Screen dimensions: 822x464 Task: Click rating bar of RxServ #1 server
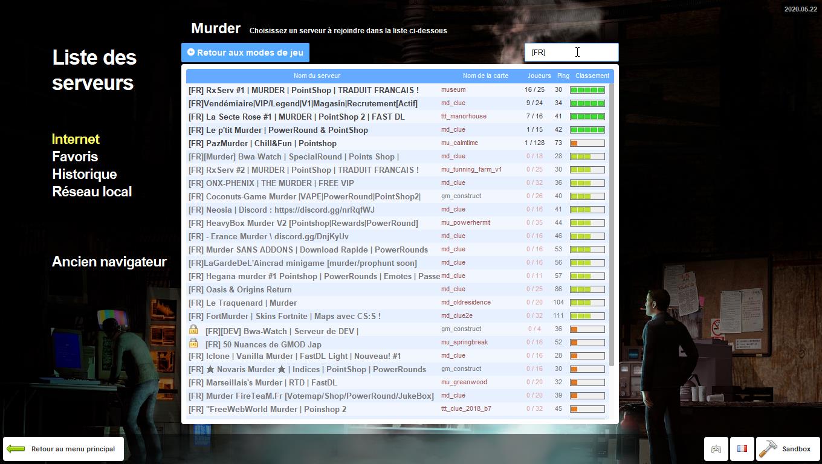[x=587, y=90]
